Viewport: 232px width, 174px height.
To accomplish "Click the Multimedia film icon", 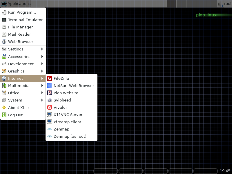I will 4,86.
